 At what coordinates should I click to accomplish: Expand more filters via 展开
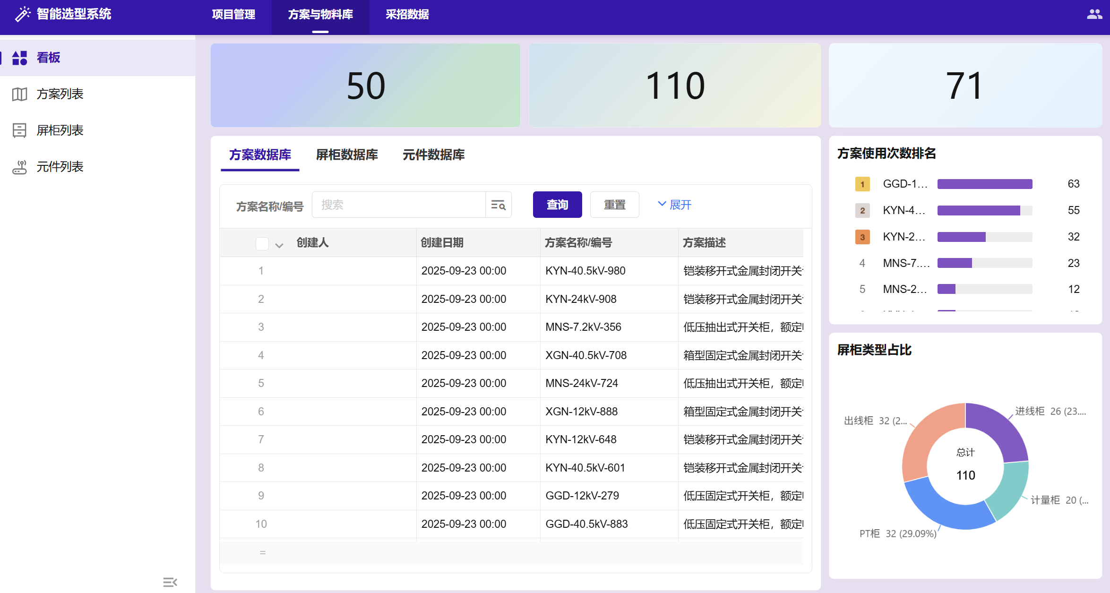point(674,205)
